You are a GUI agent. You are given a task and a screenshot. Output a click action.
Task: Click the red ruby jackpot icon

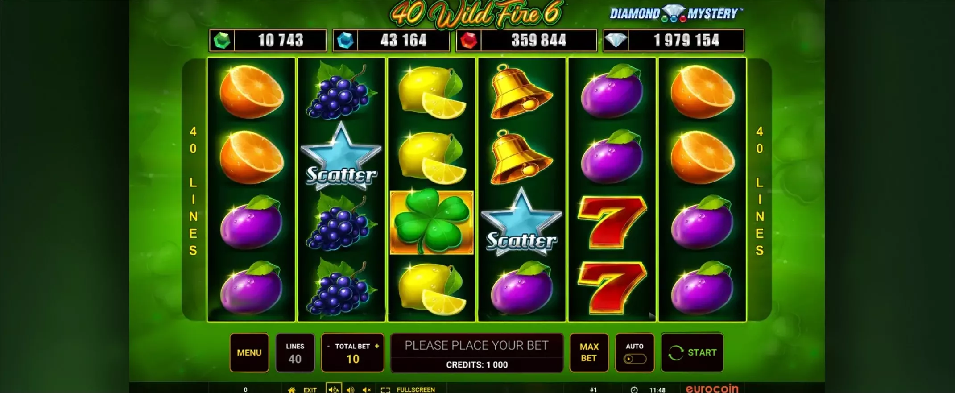pyautogui.click(x=468, y=41)
